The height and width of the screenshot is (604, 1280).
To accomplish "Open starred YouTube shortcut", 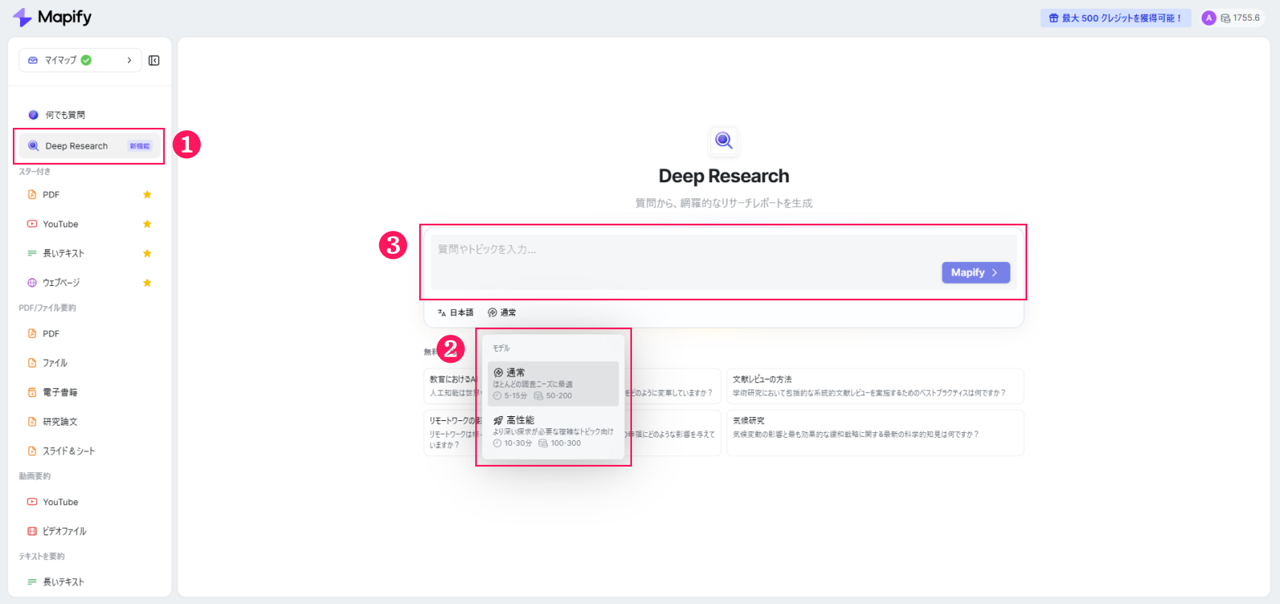I will 61,225.
